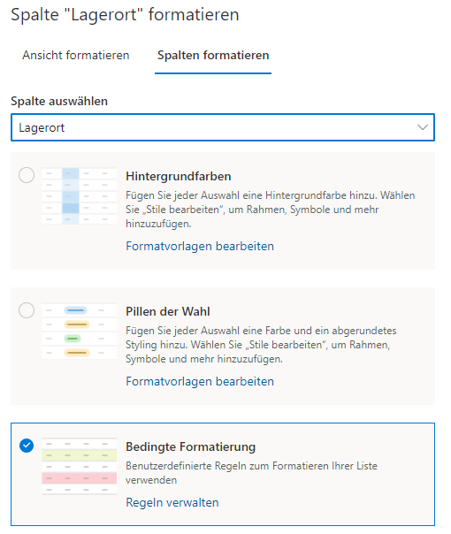This screenshot has height=534, width=451.
Task: Toggle the Bedingte Formatierung selected radio
Action: click(27, 446)
